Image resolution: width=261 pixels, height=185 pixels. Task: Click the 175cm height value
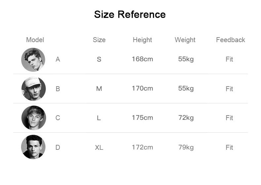[x=142, y=118]
